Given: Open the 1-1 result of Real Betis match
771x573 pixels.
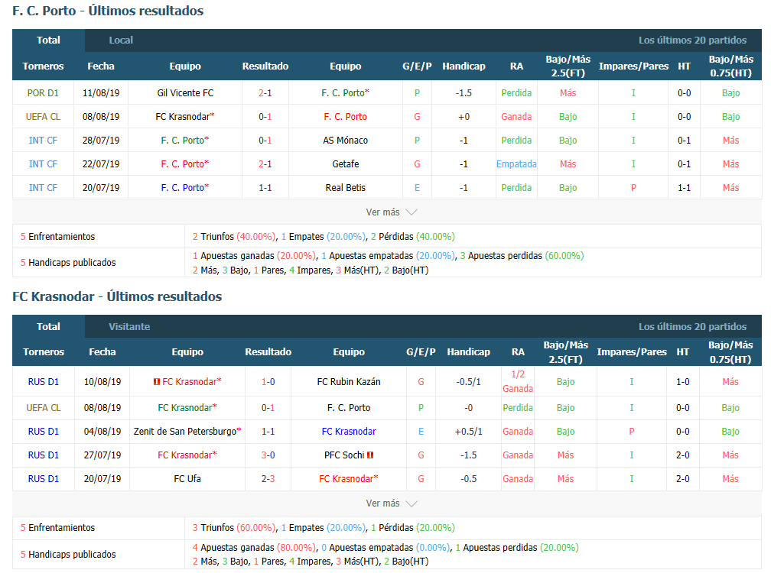Looking at the screenshot, I should click(x=265, y=188).
